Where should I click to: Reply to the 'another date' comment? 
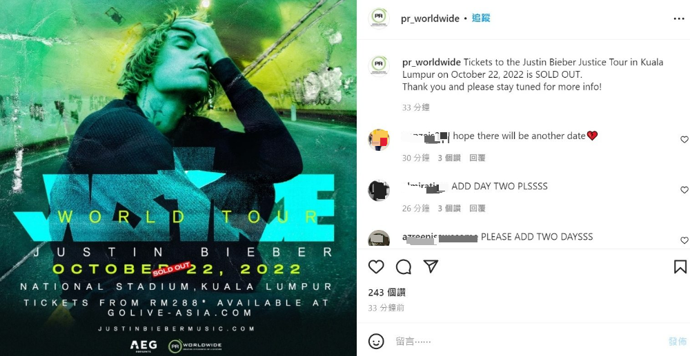click(477, 158)
